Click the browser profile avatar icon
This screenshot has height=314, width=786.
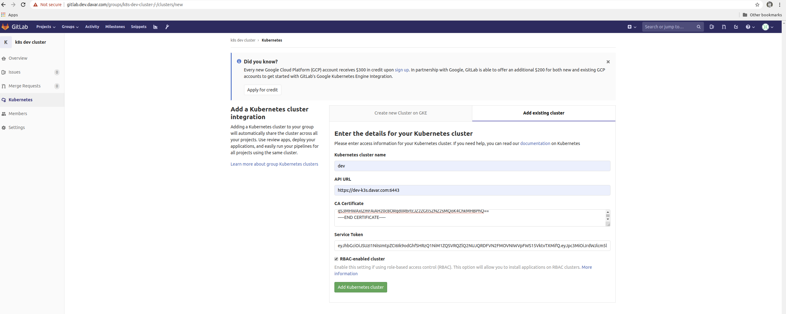770,5
